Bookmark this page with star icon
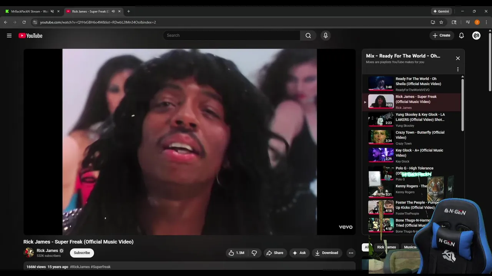492x276 pixels. (x=441, y=22)
